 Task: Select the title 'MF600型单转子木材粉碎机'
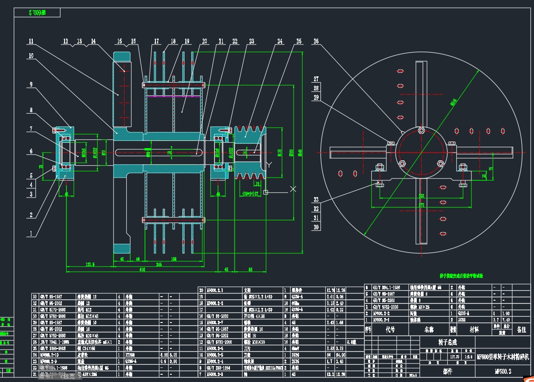tap(503, 357)
